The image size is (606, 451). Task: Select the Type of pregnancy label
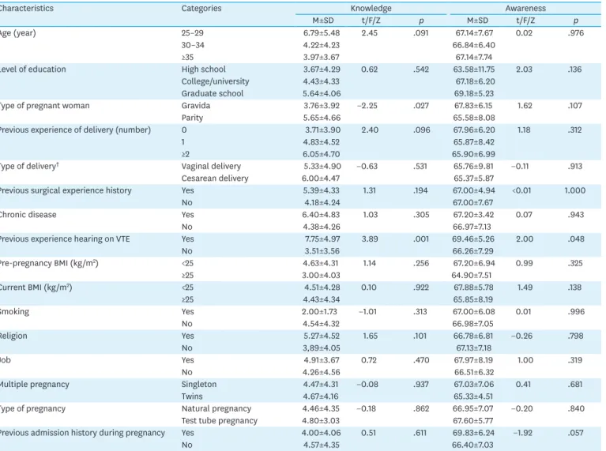tap(33, 408)
